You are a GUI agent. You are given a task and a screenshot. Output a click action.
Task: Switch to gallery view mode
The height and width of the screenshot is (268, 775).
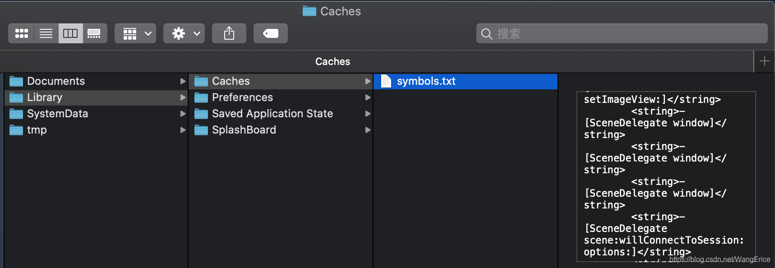(94, 33)
